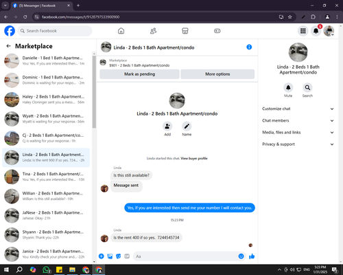Open a new browser tab
Screen dimensions: 343x275
(78, 5)
